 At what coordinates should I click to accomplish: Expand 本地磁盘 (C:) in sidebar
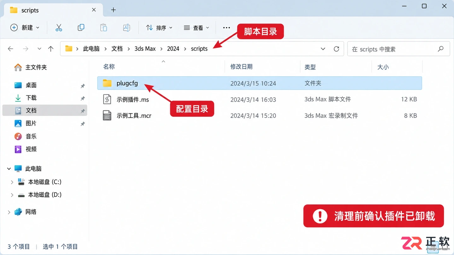click(12, 182)
